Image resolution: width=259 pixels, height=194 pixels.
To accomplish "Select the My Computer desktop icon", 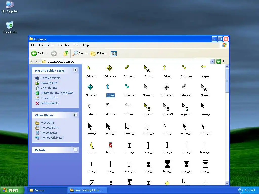I will (x=10, y=7).
